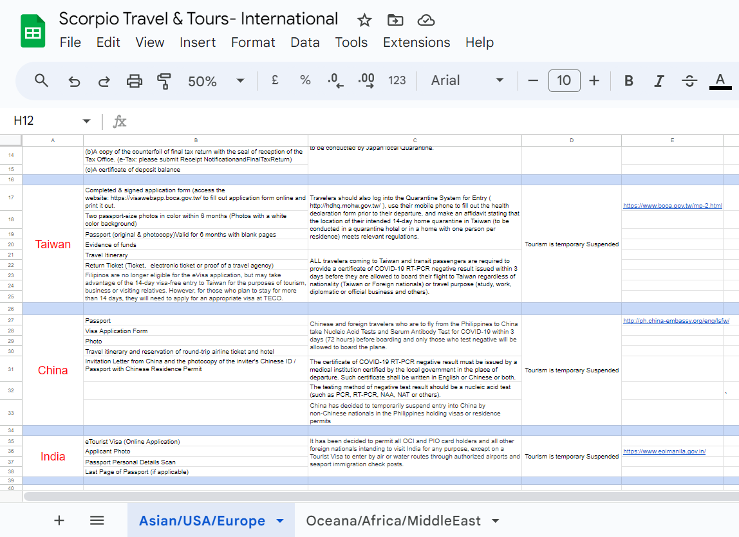Click the document title Scorpio Travel & Tours
The height and width of the screenshot is (537, 739).
coord(198,19)
